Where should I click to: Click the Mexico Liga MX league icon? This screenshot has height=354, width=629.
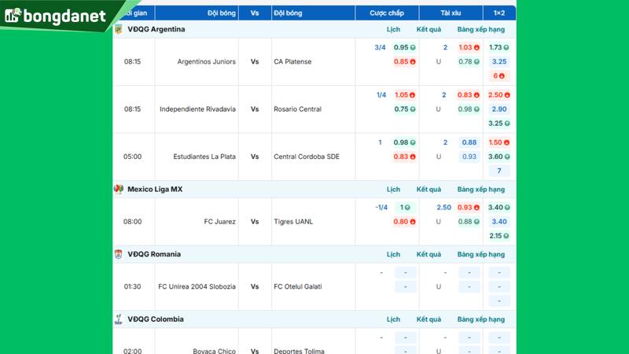(x=119, y=190)
